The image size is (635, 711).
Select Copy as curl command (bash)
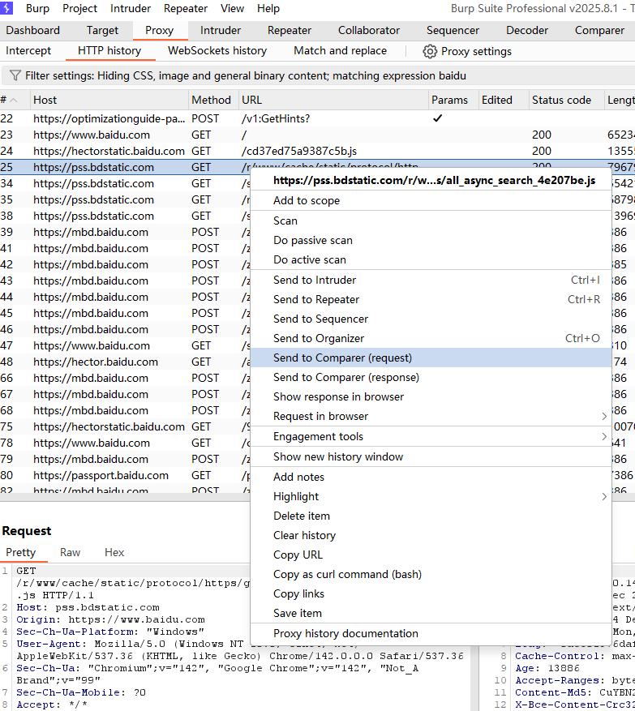tap(431, 575)
